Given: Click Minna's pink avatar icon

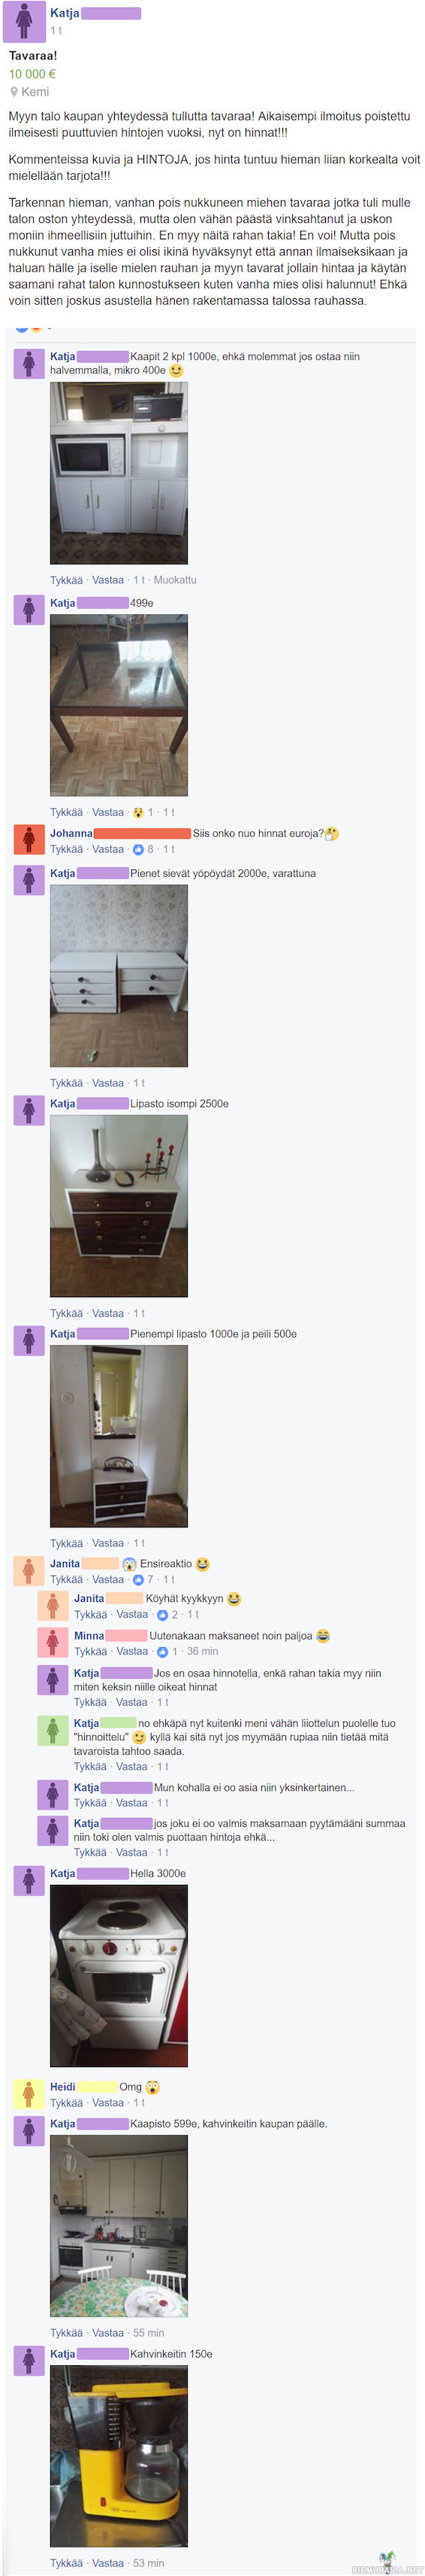Looking at the screenshot, I should click(x=52, y=1642).
